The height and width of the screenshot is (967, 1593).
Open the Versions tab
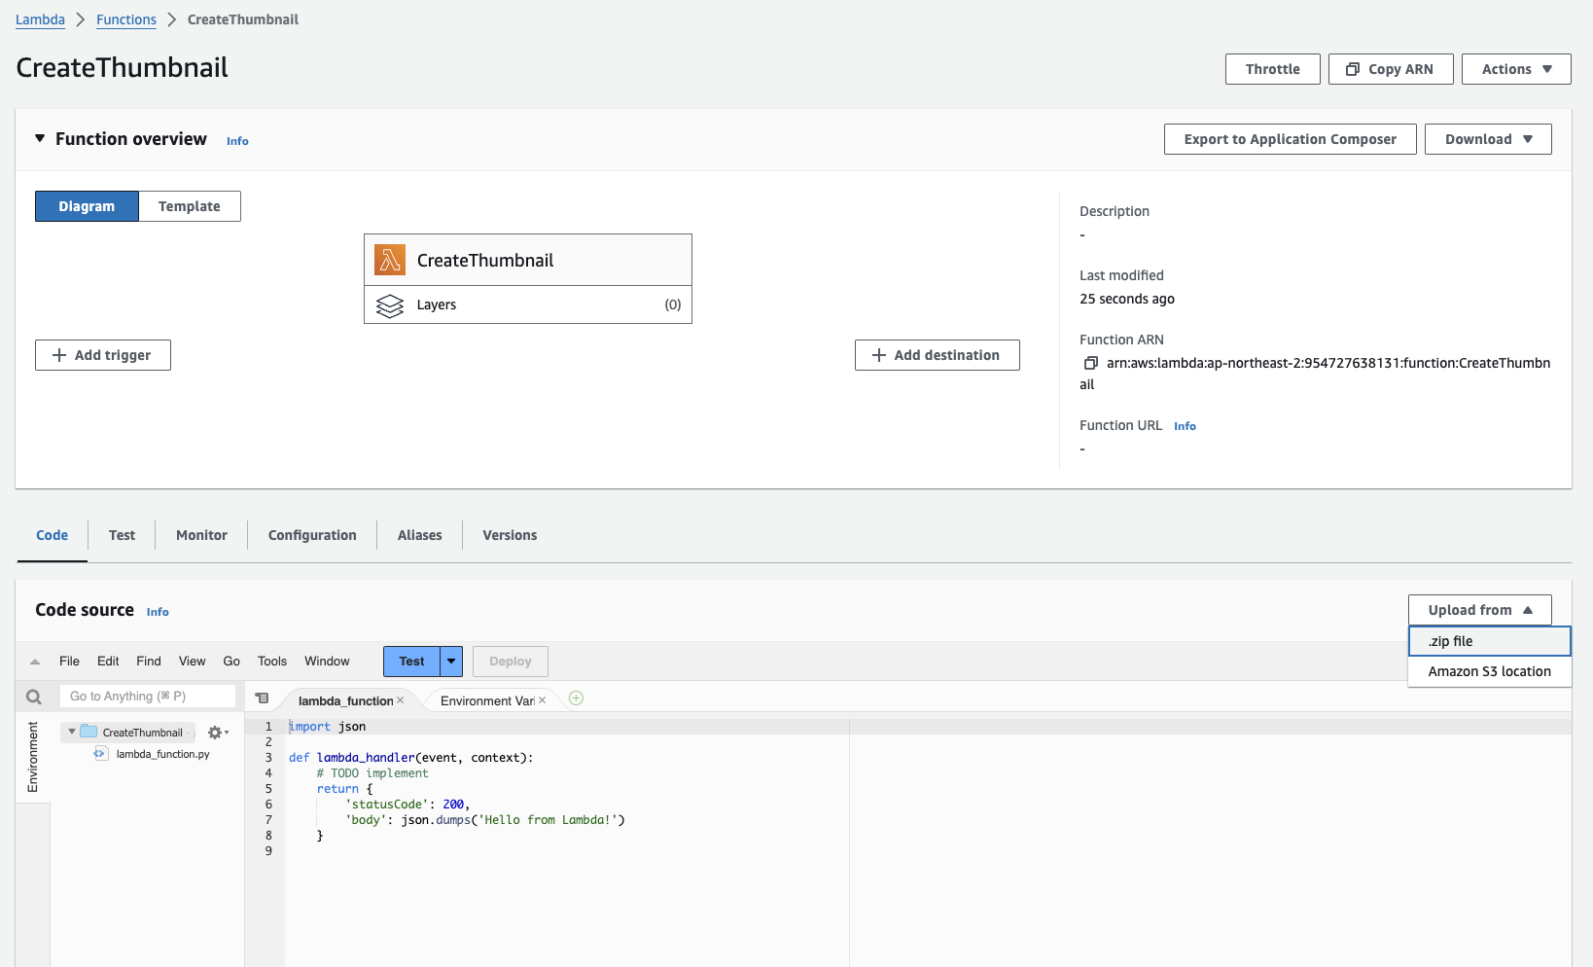pos(510,535)
